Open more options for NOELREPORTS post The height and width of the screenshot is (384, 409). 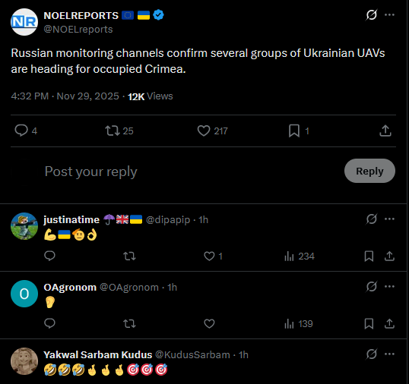[389, 15]
